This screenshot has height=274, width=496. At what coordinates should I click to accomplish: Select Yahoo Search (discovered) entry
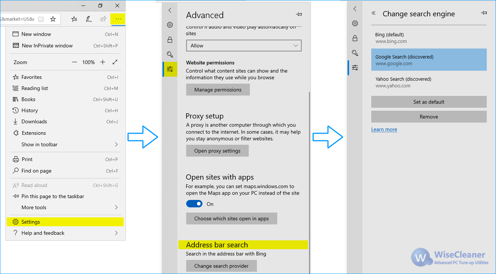click(429, 82)
